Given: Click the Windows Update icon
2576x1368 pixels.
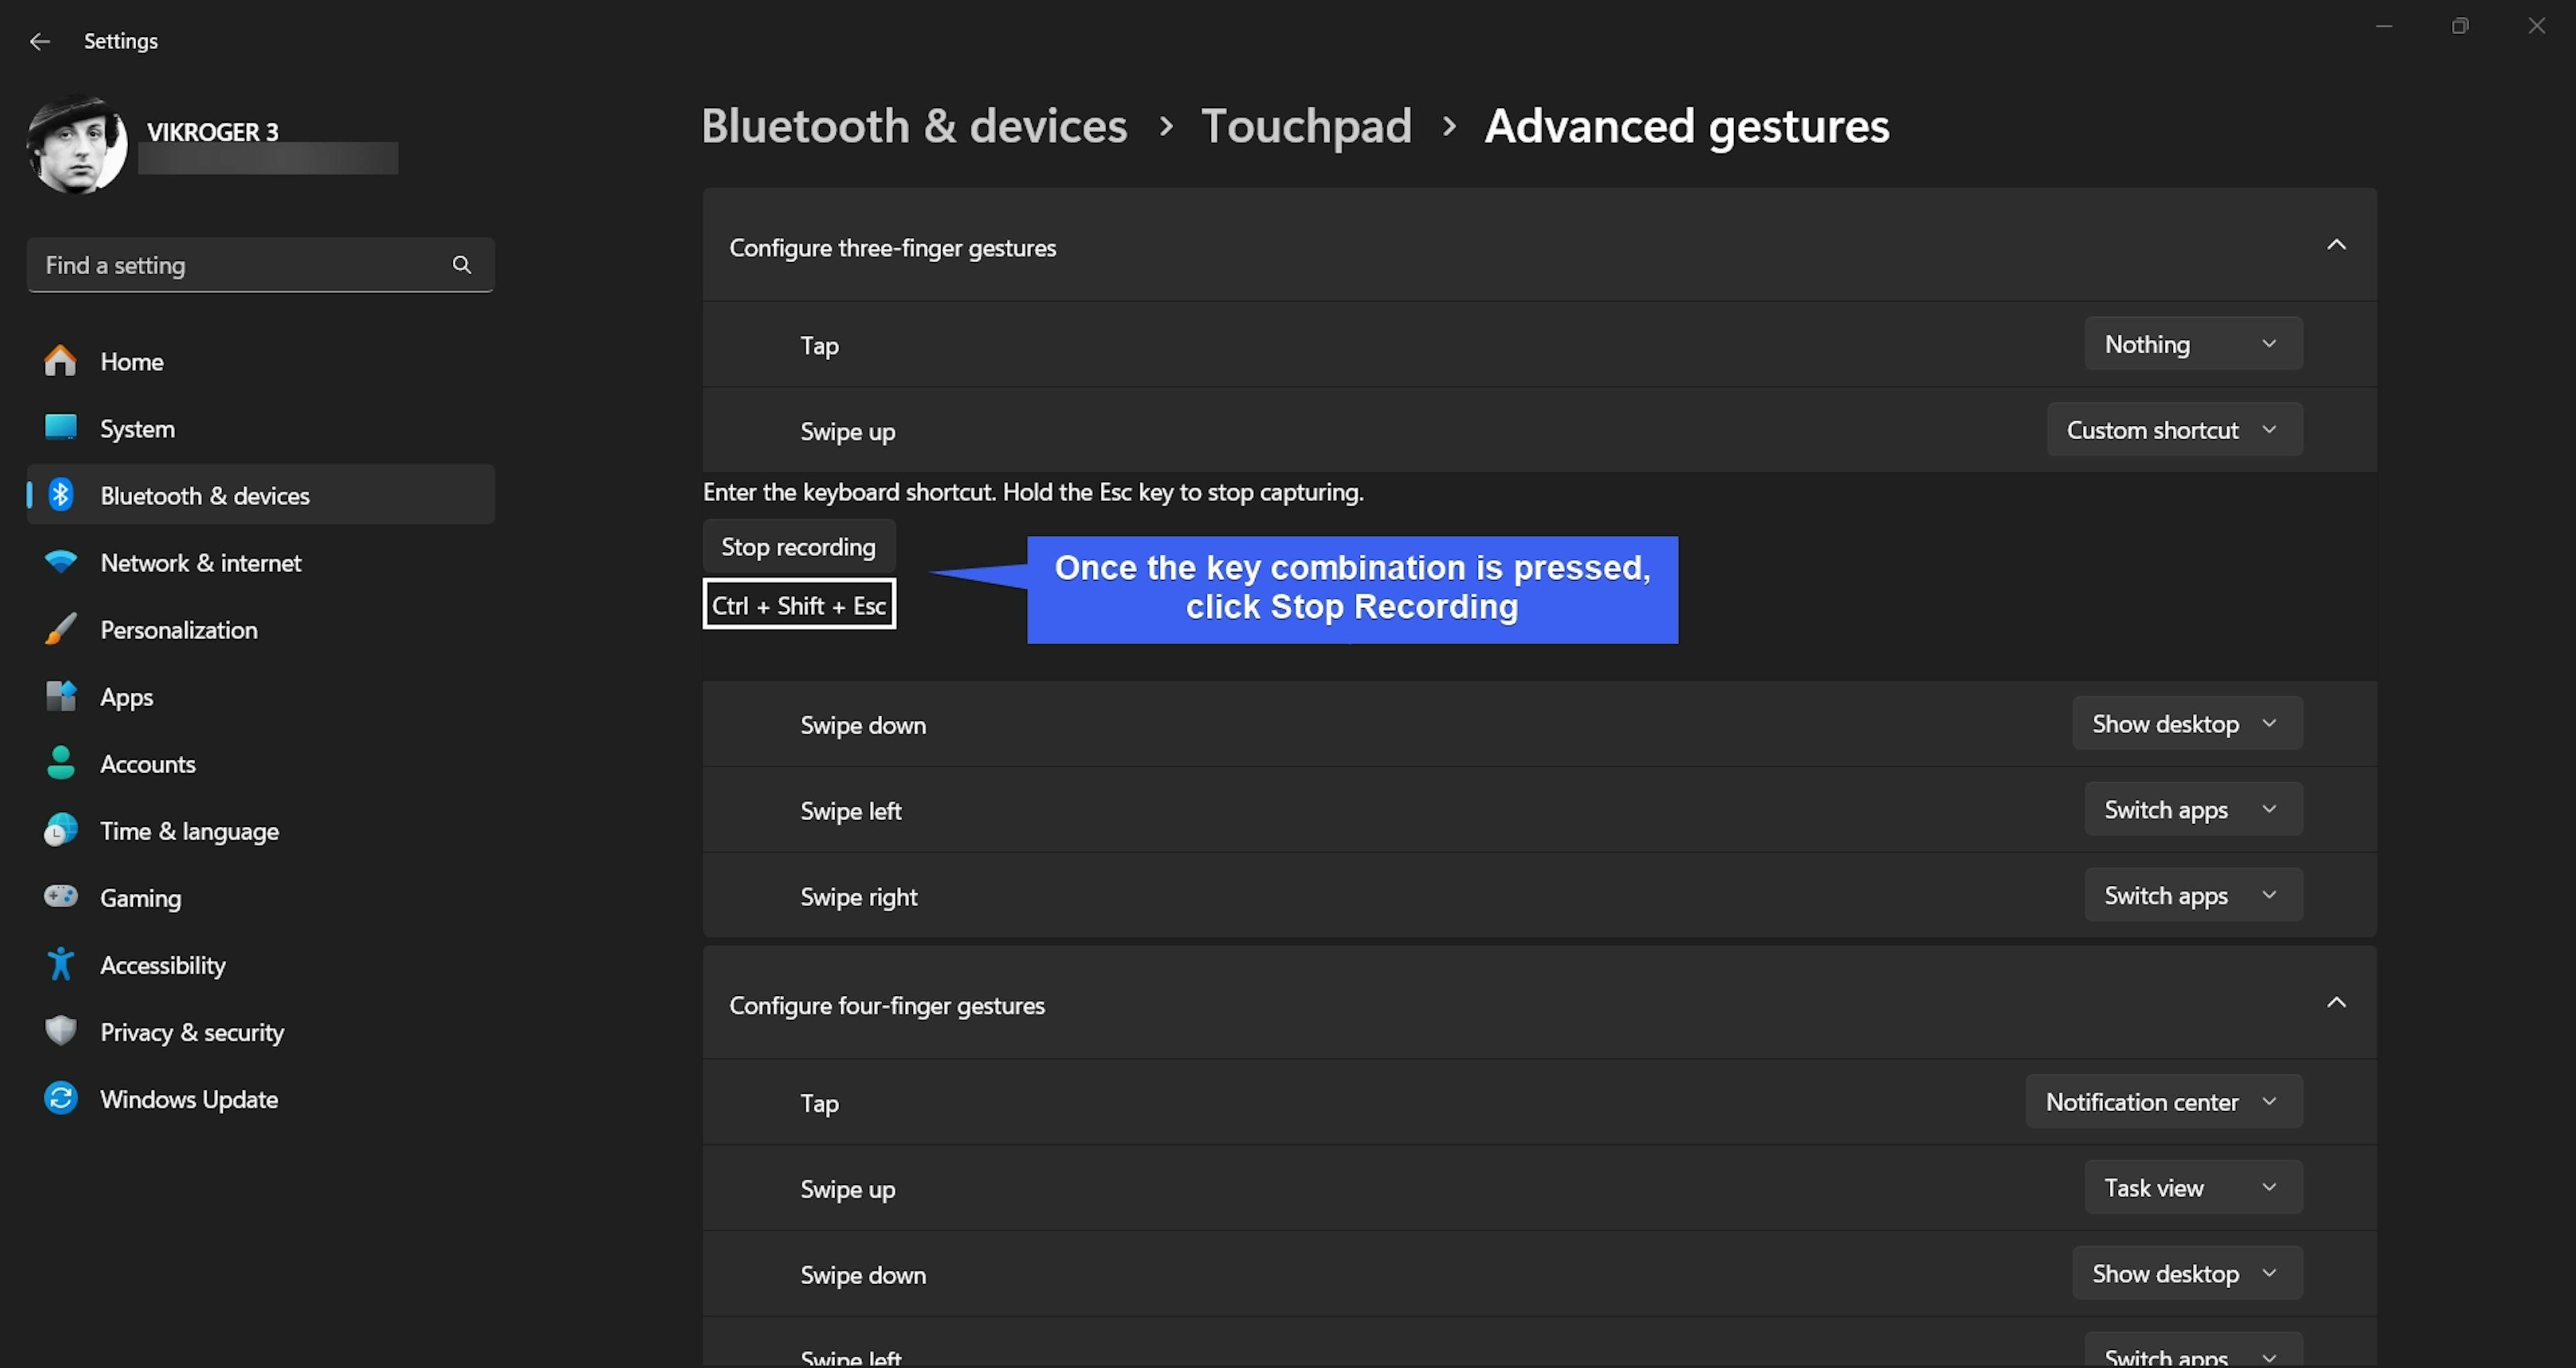Looking at the screenshot, I should coord(60,1098).
